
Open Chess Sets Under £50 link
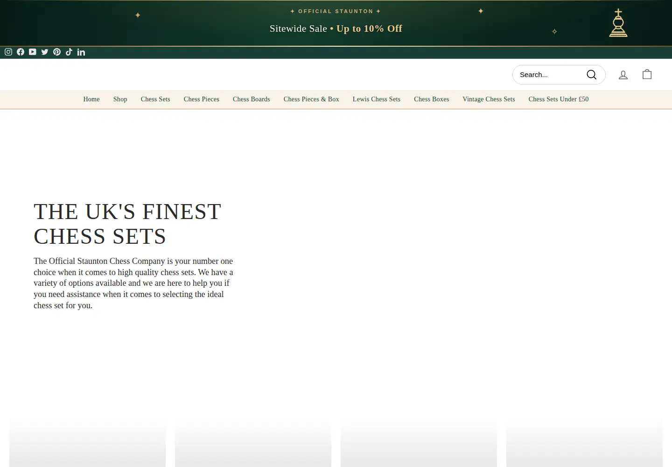click(x=559, y=99)
